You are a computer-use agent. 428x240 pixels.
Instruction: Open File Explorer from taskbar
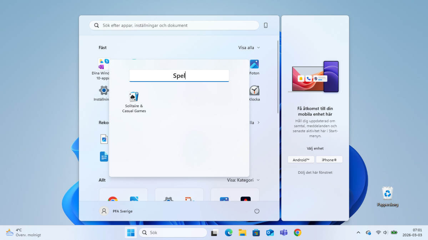point(242,233)
